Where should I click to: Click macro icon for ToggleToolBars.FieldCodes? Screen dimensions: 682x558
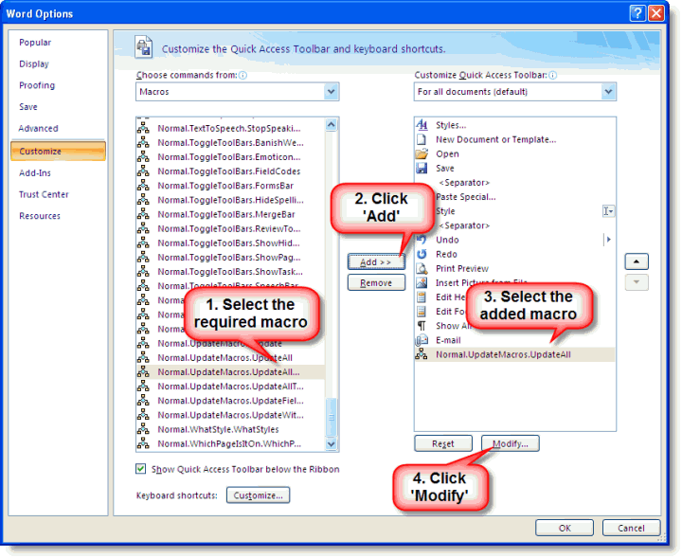143,171
